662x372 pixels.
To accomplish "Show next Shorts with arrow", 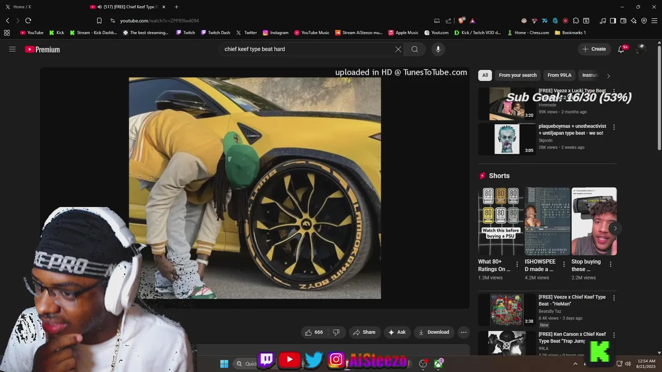I will pyautogui.click(x=615, y=228).
